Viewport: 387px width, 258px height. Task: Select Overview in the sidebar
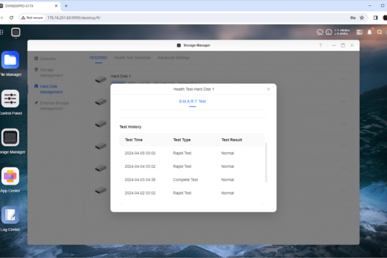pyautogui.click(x=48, y=58)
